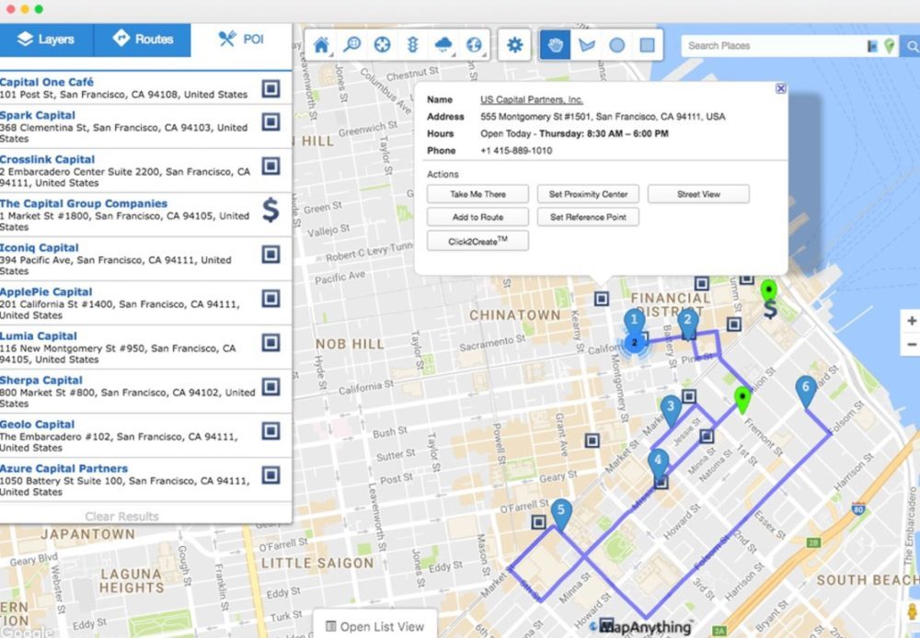Switch to the Routes tab

pos(143,40)
